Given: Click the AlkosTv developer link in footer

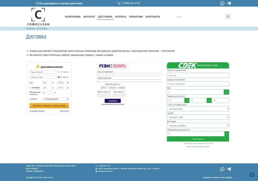Looking at the screenshot, I should point(229,177).
